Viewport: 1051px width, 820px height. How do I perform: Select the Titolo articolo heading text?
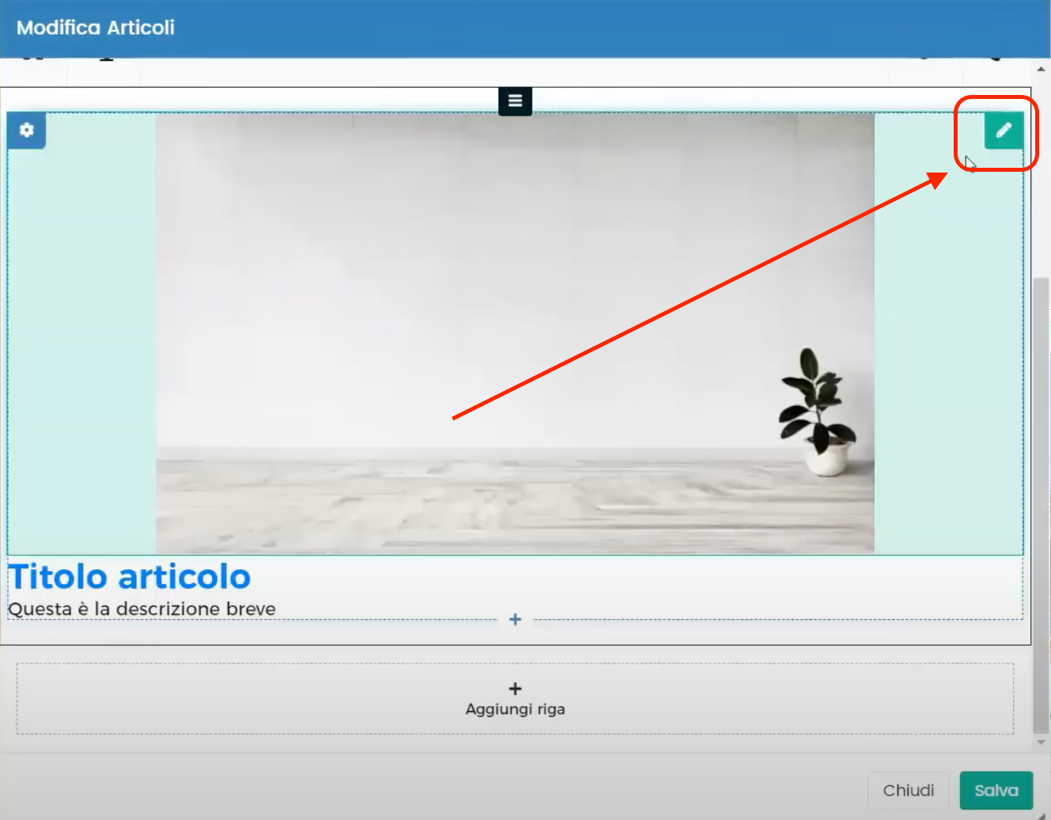(129, 576)
